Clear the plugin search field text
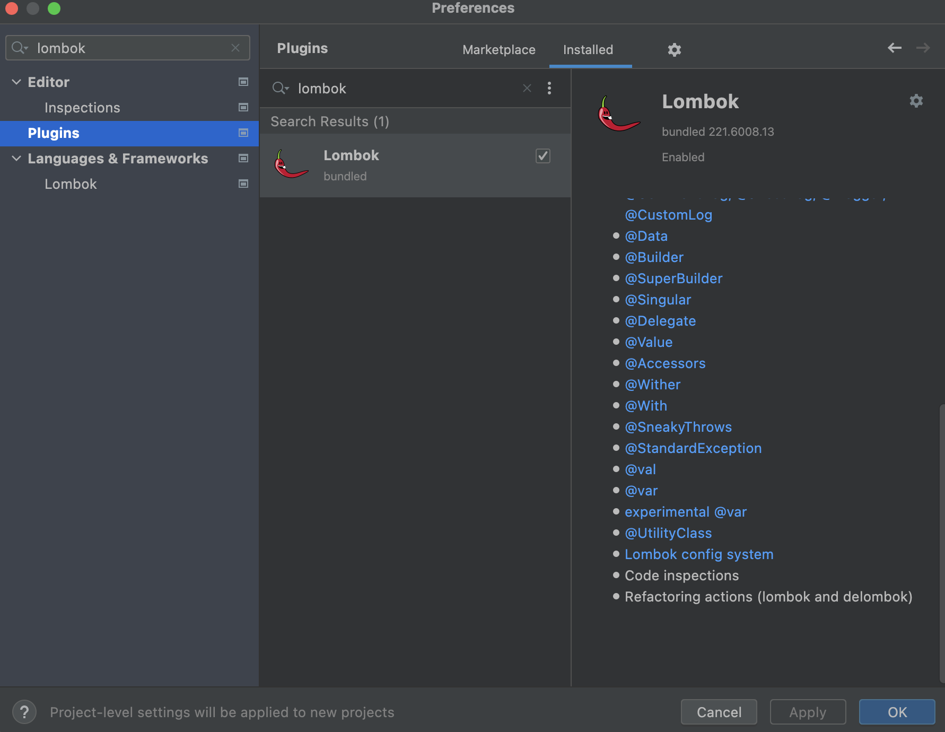Image resolution: width=945 pixels, height=732 pixels. 527,88
